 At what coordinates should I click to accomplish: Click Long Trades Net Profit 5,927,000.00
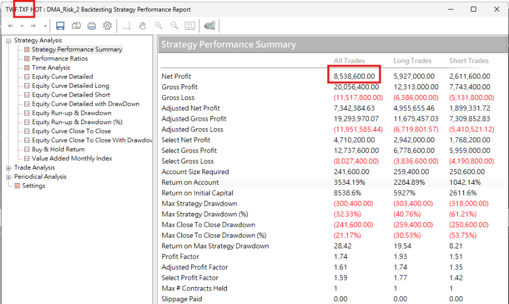coord(414,76)
